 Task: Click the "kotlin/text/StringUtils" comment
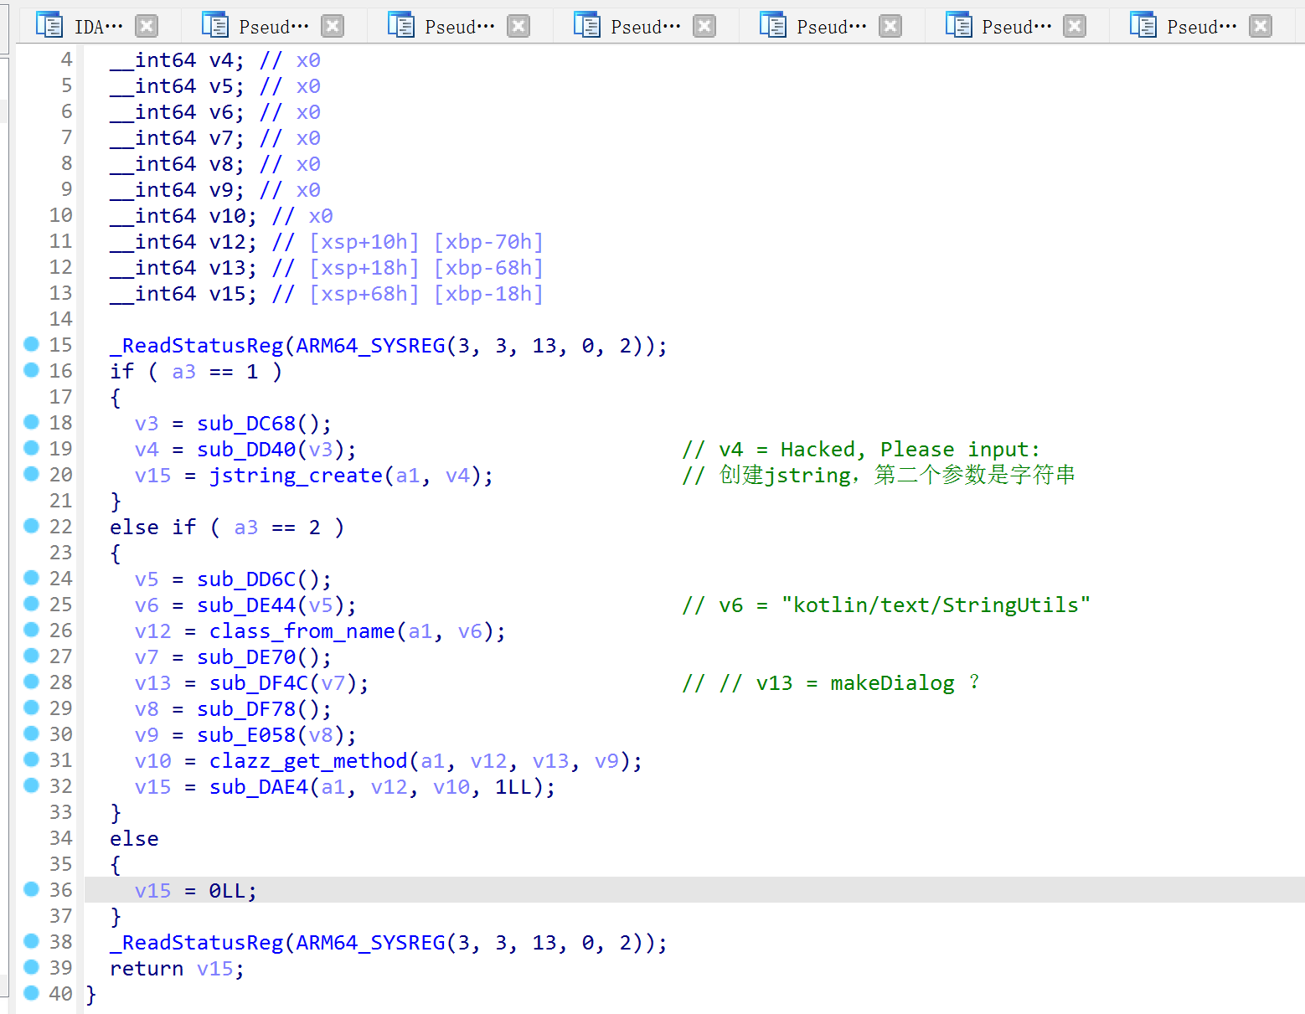point(935,605)
